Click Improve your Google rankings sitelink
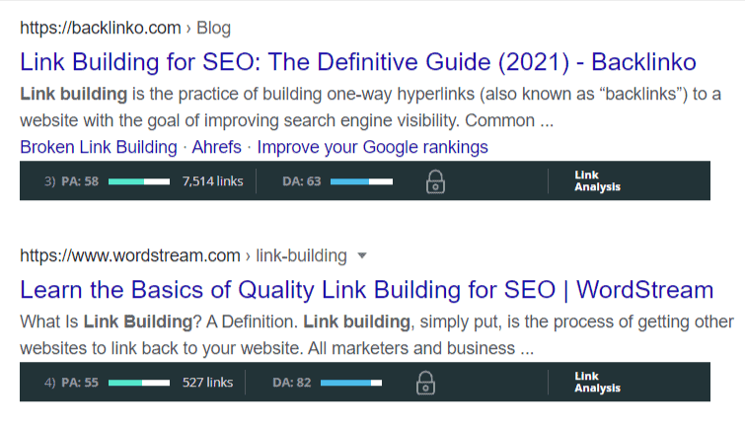 [373, 147]
